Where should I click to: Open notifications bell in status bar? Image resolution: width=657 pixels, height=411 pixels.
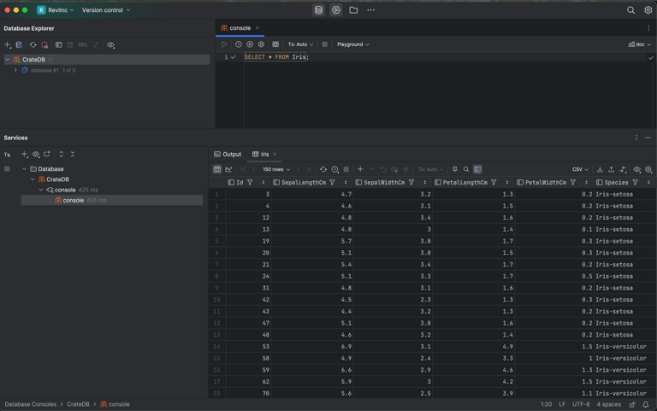(x=646, y=404)
